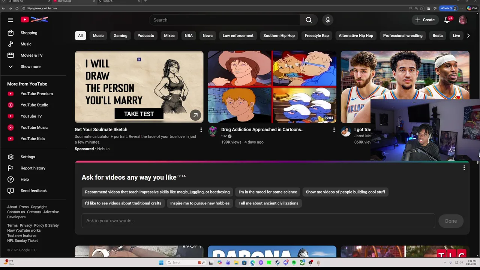Open options menu for Ask panel
Viewport: 480px width, 270px height.
coord(464,168)
